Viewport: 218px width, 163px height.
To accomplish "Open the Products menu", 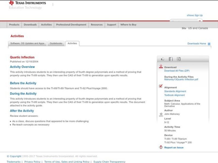I will tap(14, 25).
